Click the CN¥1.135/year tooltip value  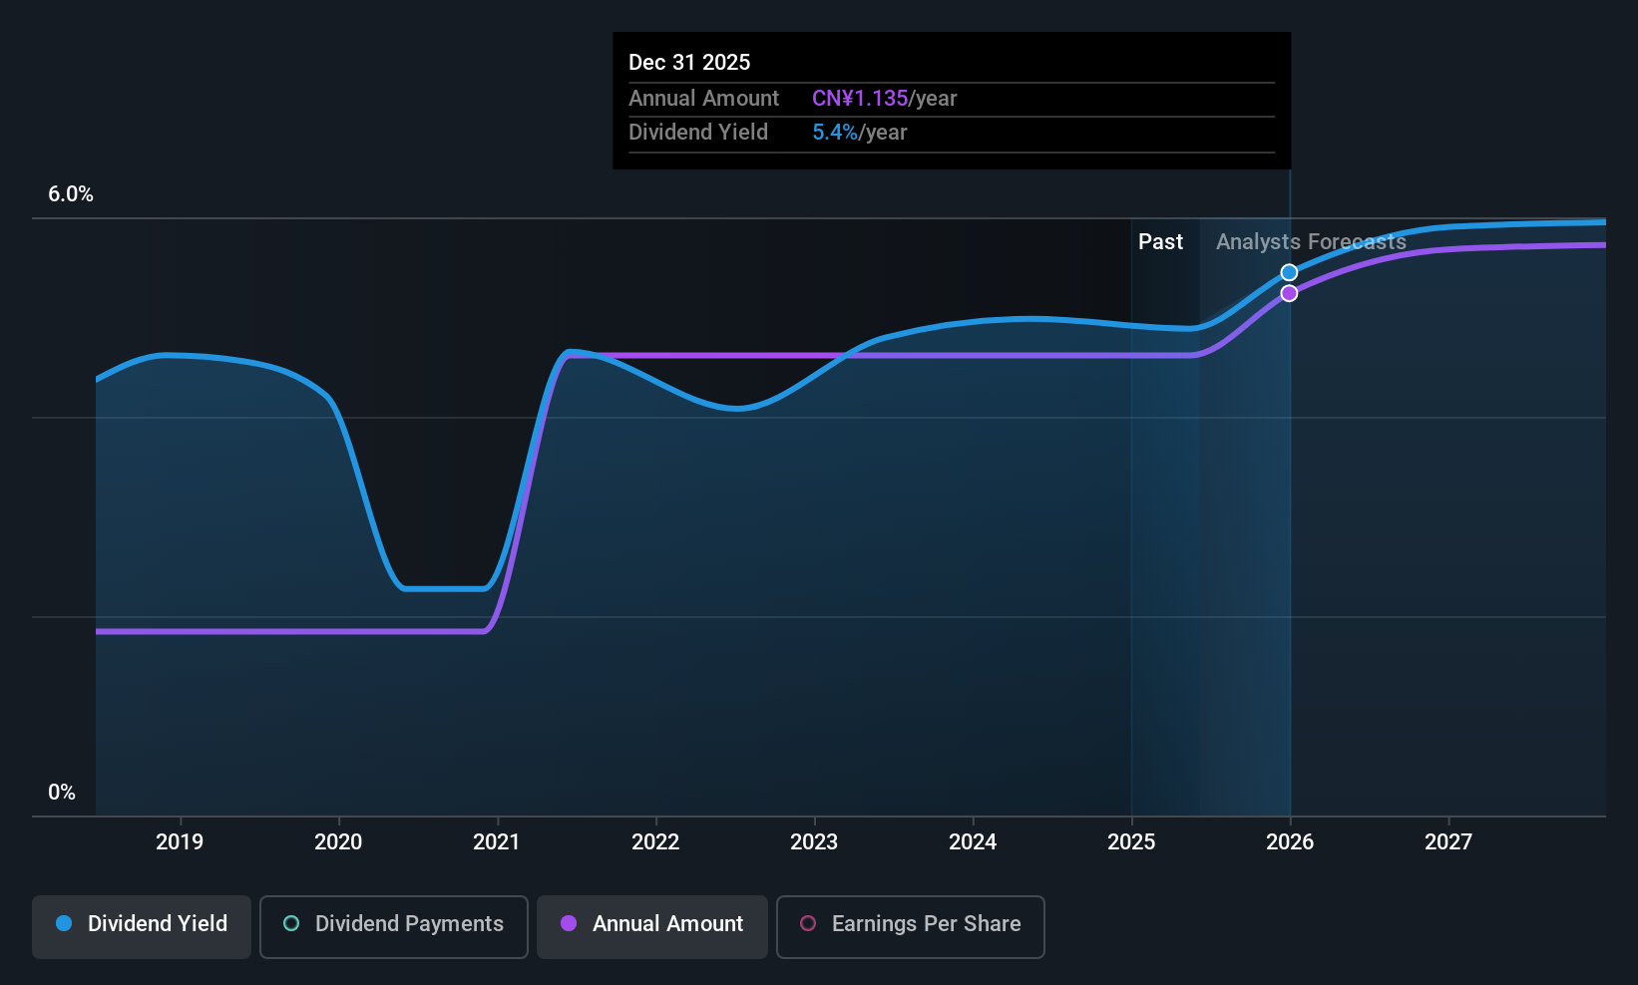884,99
